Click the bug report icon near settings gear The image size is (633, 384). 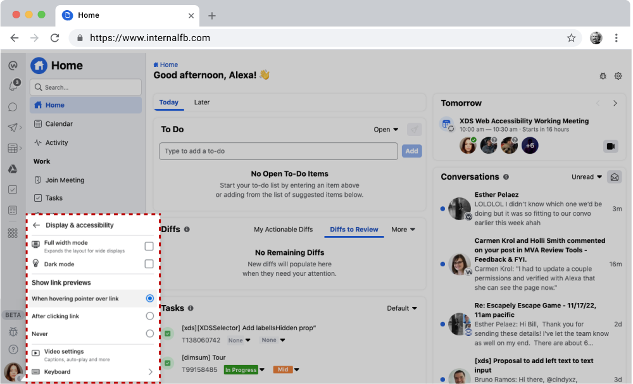603,76
